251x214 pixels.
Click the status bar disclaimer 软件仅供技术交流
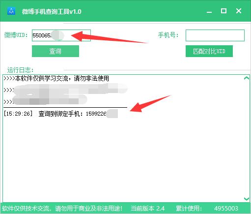tap(62, 209)
